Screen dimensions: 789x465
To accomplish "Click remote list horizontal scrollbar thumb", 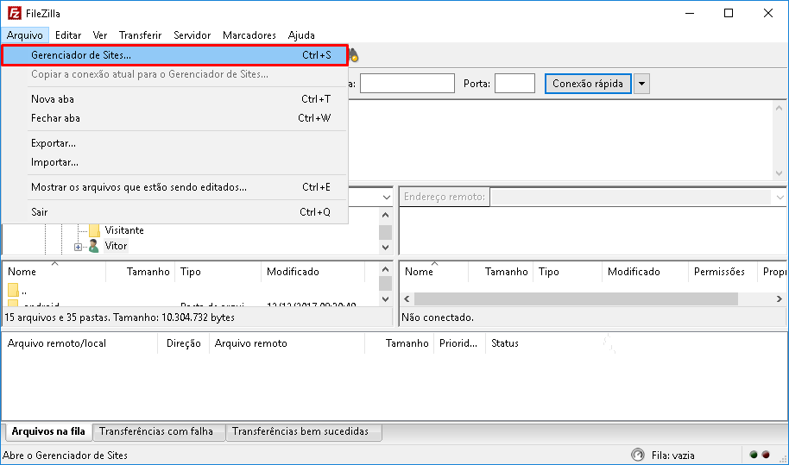I will click(x=576, y=298).
